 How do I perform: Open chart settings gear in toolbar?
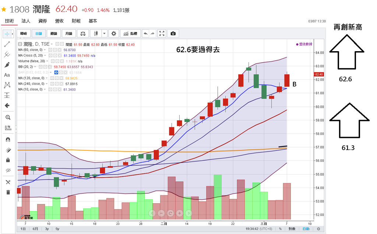[114, 33]
